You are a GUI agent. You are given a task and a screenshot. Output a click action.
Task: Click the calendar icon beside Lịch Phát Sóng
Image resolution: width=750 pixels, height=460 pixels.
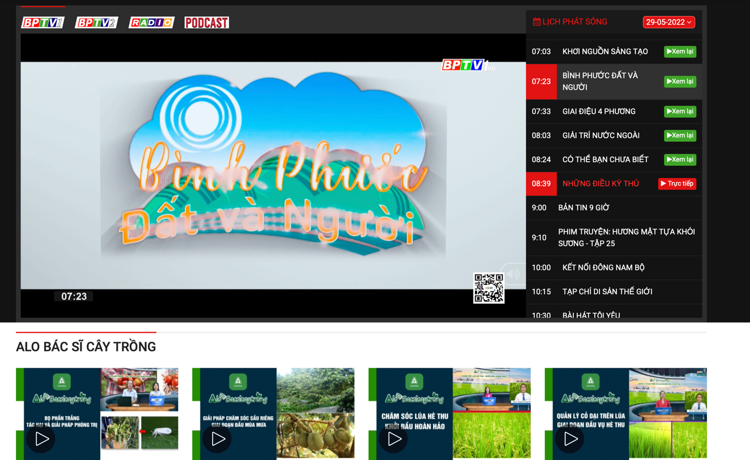536,22
